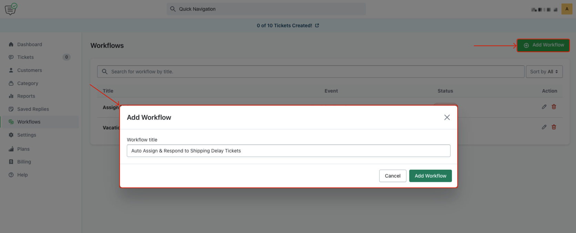Image resolution: width=576 pixels, height=233 pixels.
Task: Open the Reports sidebar item
Action: tap(26, 96)
